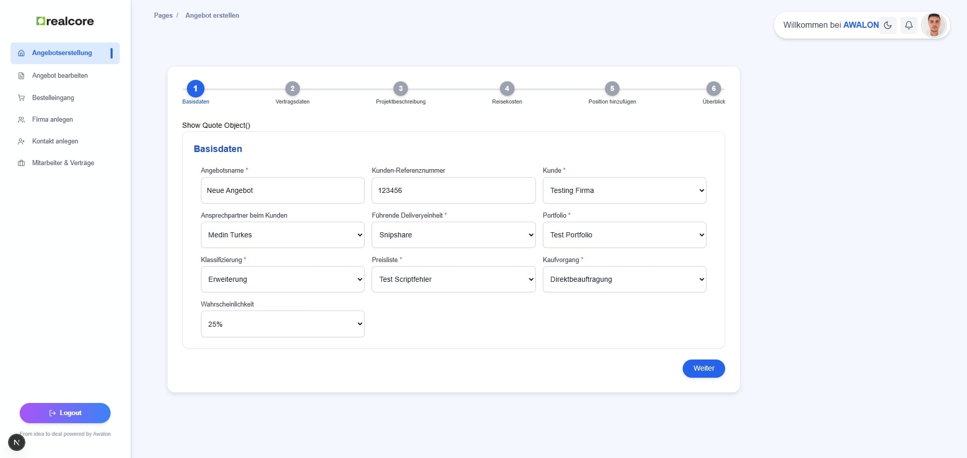Go to Firma anlegen page
This screenshot has width=967, height=458.
(53, 120)
